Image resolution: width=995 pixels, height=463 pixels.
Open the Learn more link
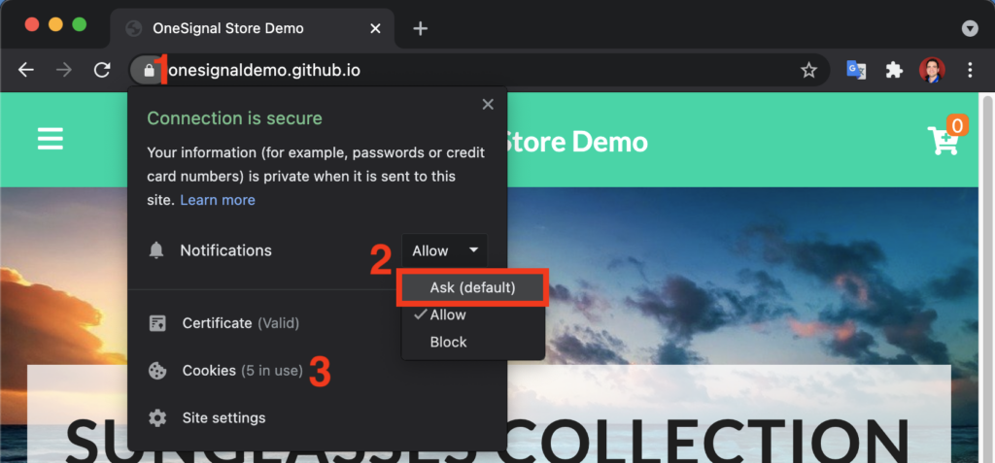click(x=218, y=200)
